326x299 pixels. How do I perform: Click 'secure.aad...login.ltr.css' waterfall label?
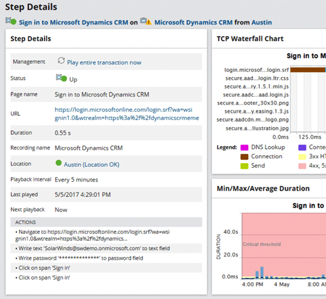pos(257,78)
